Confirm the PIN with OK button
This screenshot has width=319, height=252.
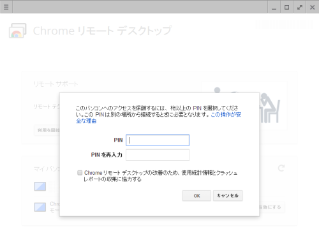point(197,196)
